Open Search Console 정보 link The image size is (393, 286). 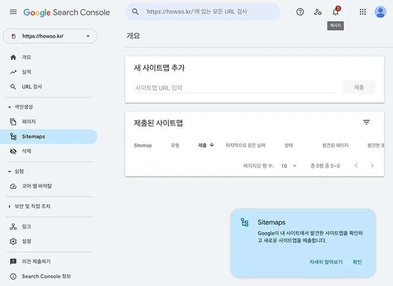coord(49,276)
